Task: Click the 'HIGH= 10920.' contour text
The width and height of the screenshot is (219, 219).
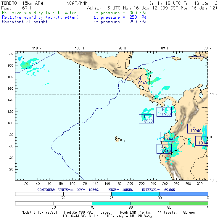Action: click(120, 190)
